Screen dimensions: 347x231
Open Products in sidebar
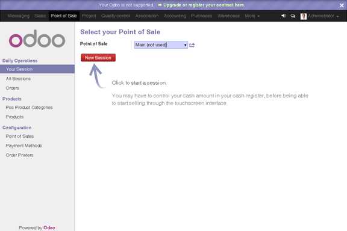pyautogui.click(x=14, y=117)
